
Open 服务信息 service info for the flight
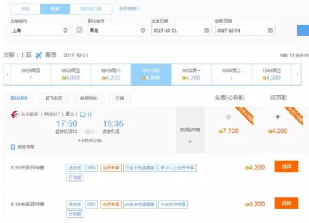click(22, 147)
